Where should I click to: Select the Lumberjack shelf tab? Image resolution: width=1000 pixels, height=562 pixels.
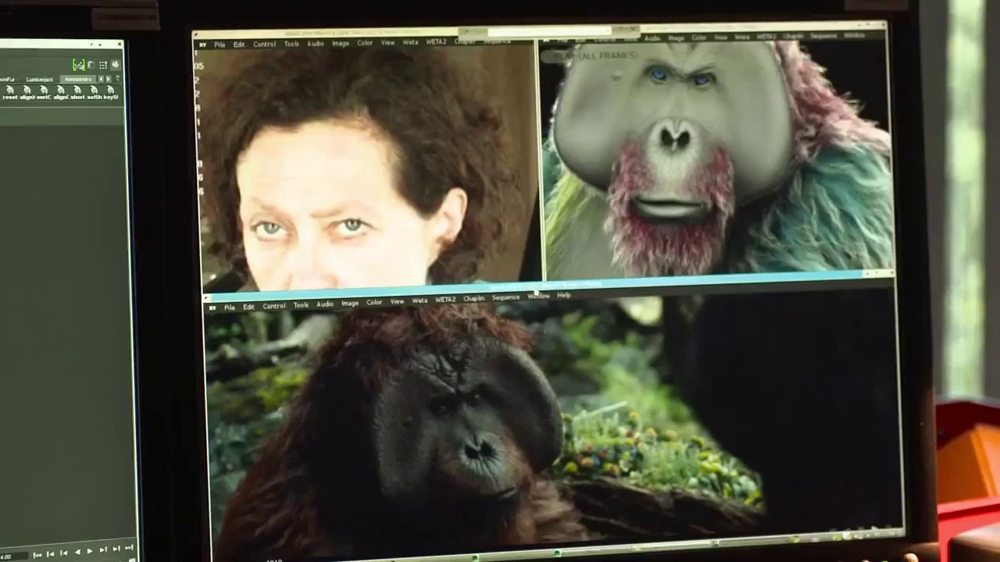[x=39, y=80]
